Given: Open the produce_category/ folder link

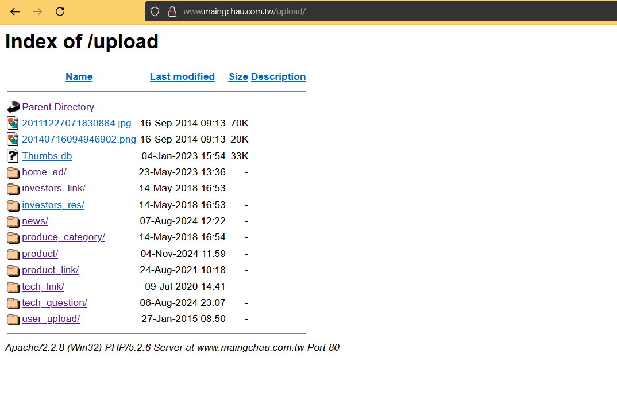Looking at the screenshot, I should point(63,237).
